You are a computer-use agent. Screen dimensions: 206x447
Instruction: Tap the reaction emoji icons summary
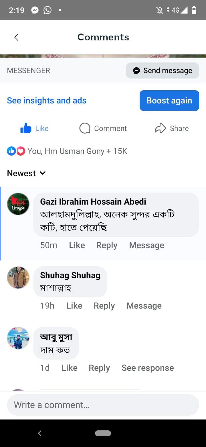[x=16, y=151]
